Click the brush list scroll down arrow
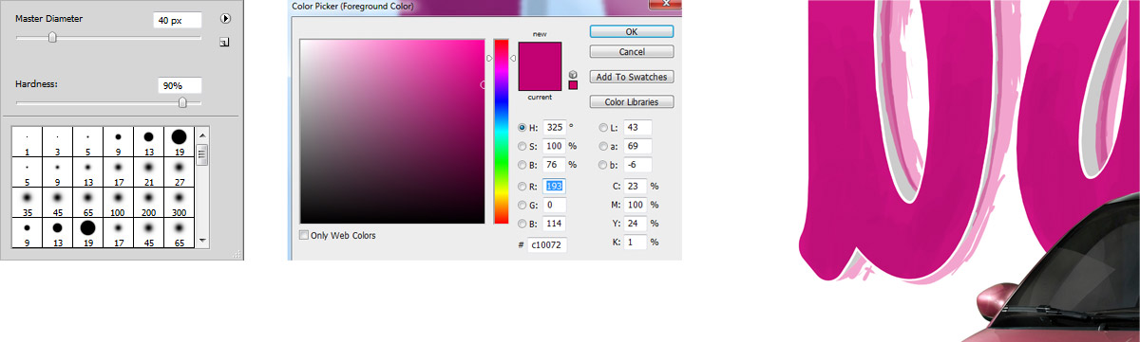 [202, 242]
